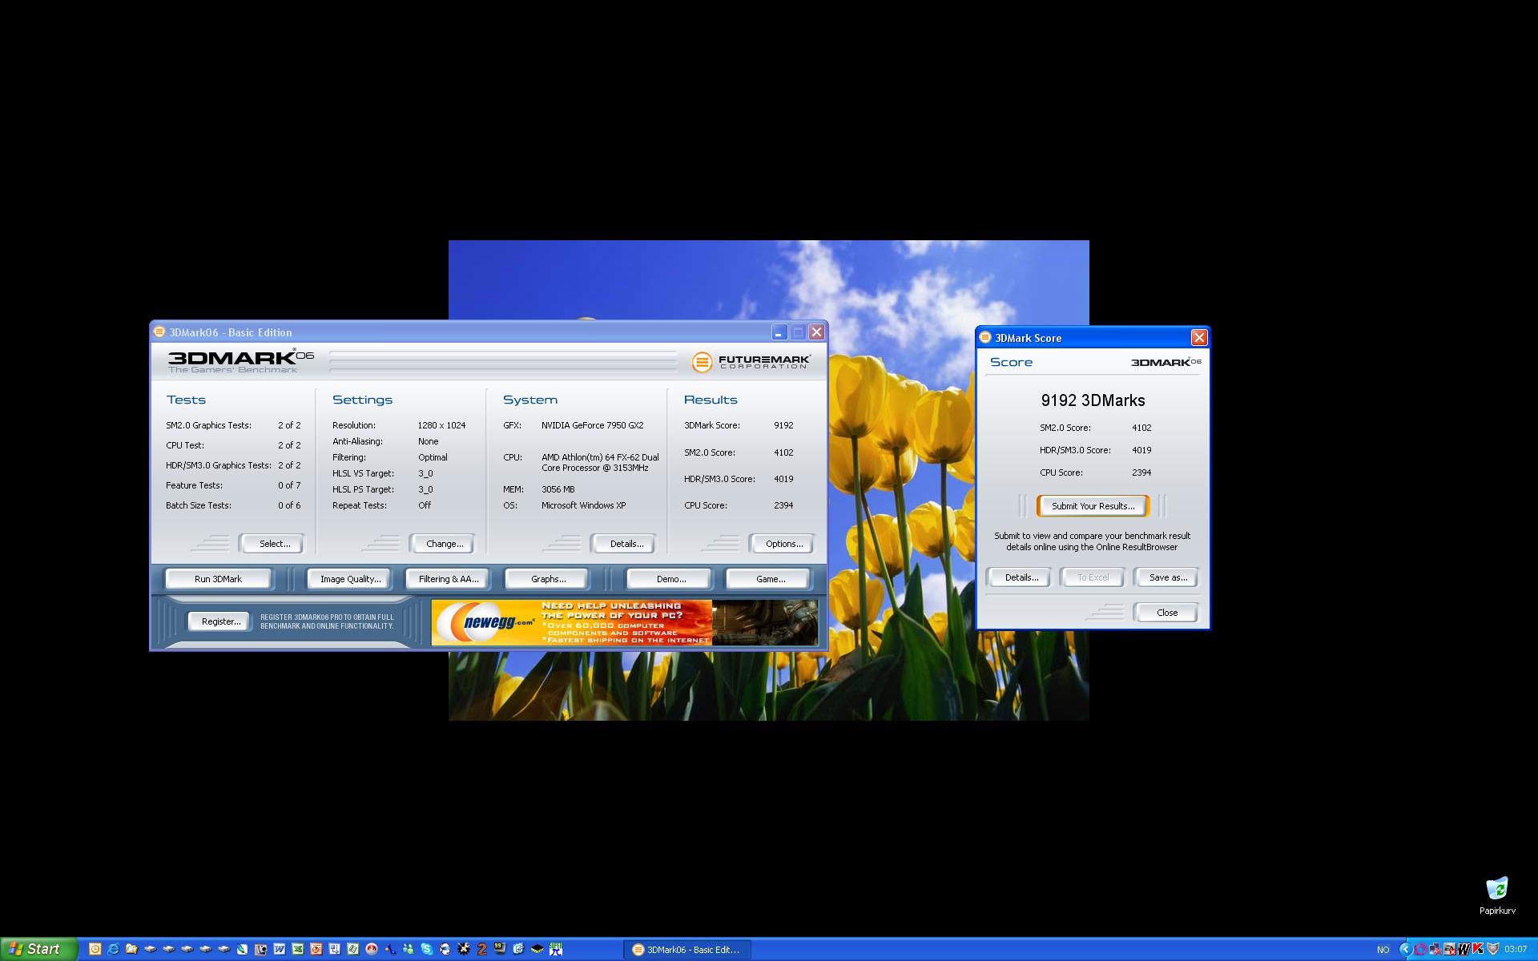Open Filtering & AA... settings
Image resolution: width=1538 pixels, height=961 pixels.
[449, 579]
